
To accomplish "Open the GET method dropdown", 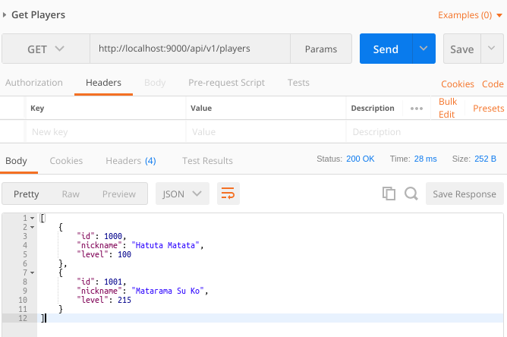I will (46, 49).
